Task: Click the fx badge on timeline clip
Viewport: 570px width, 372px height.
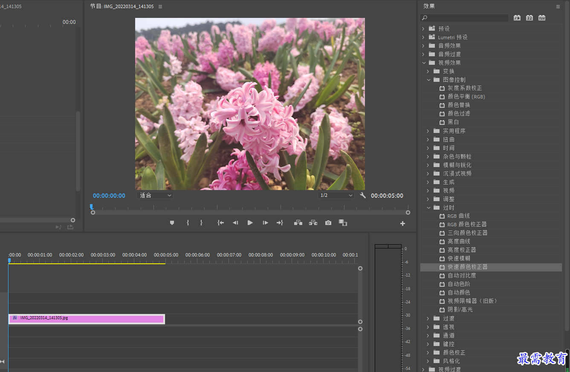Action: coord(15,318)
